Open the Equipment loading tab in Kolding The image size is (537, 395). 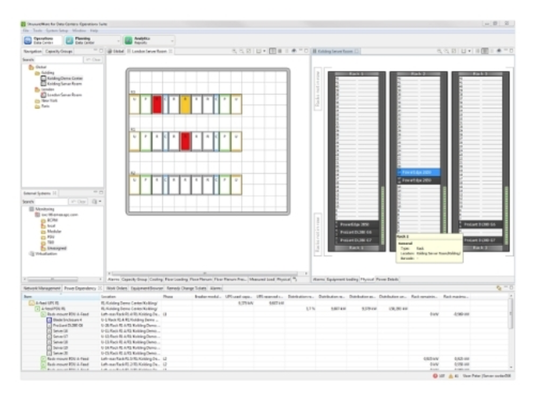(x=342, y=279)
